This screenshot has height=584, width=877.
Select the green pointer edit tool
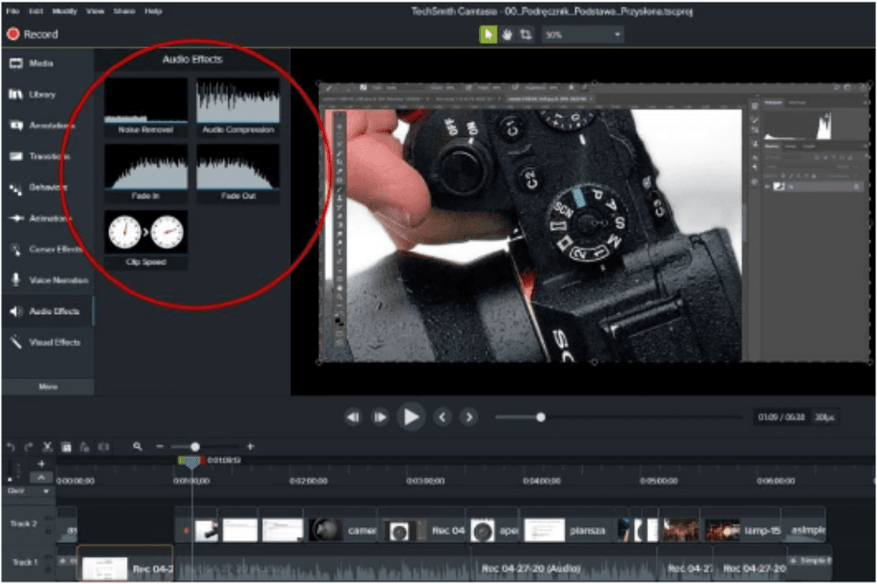click(x=488, y=35)
